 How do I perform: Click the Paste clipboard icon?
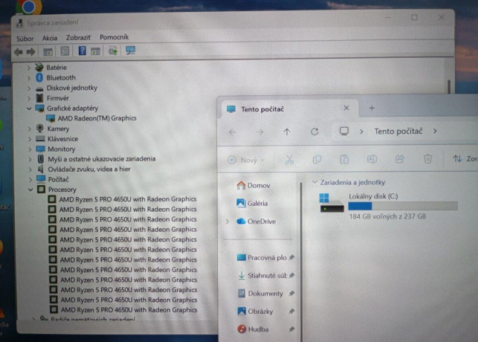tap(344, 159)
